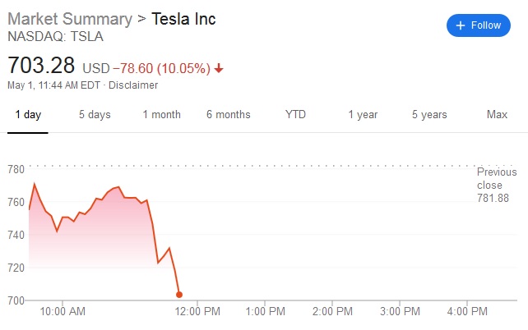The height and width of the screenshot is (330, 528).
Task: Show the 6 months chart tab
Action: [x=229, y=114]
